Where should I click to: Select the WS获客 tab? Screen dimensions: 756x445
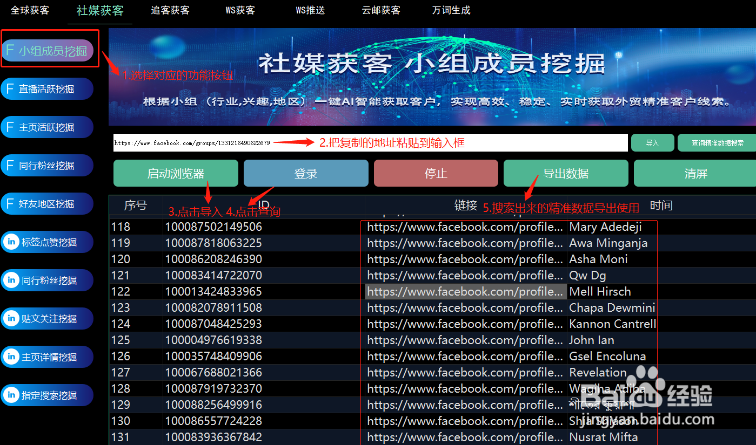[x=240, y=10]
